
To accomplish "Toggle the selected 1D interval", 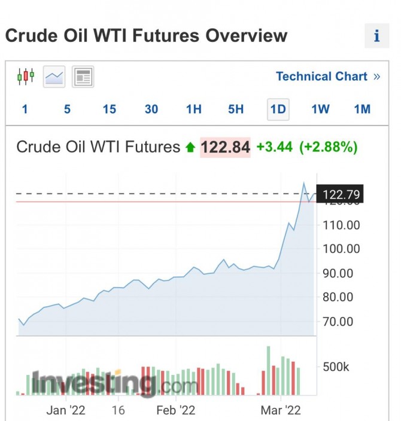I will (278, 109).
